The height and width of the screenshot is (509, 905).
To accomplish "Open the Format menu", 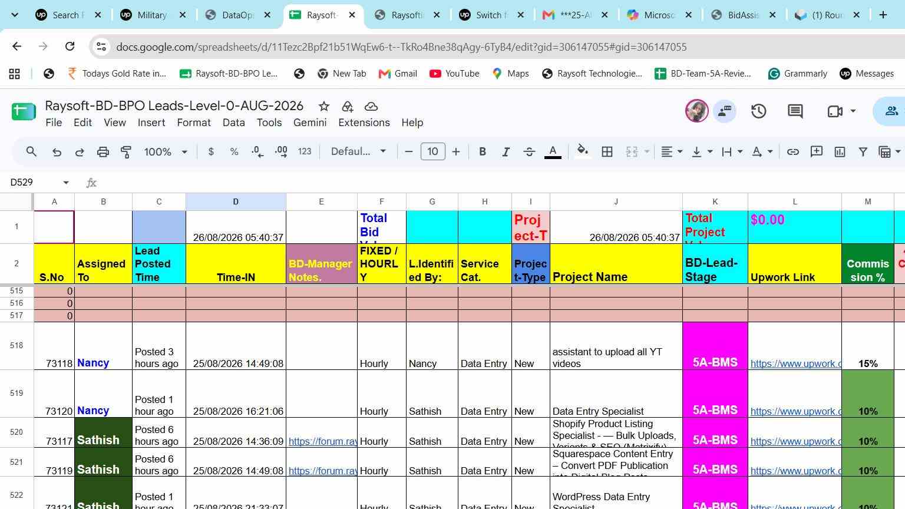I will click(194, 123).
